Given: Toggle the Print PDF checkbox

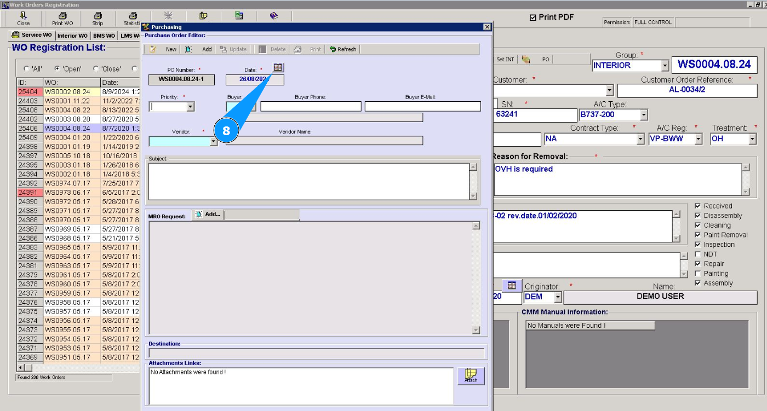Looking at the screenshot, I should (x=533, y=18).
